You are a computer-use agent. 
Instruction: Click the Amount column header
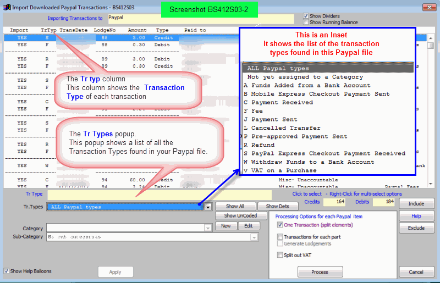click(x=137, y=30)
